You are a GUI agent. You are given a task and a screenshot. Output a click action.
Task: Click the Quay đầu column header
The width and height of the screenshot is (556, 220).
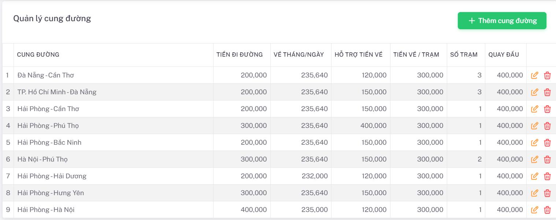pos(503,55)
